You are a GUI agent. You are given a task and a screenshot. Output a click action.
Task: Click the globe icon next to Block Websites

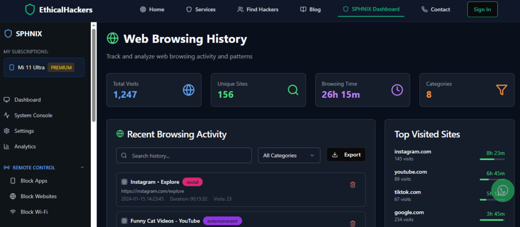[x=13, y=196]
